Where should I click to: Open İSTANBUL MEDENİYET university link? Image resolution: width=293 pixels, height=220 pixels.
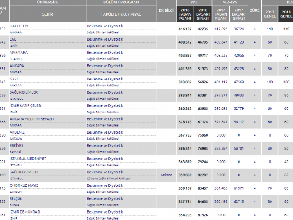coord(28,159)
